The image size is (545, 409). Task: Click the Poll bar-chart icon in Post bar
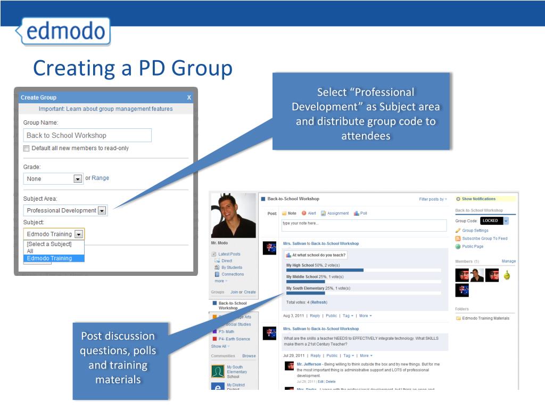click(x=356, y=213)
